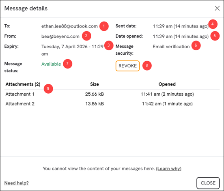224x191 pixels.
Task: Select the Attachment 1 row
Action: point(112,94)
